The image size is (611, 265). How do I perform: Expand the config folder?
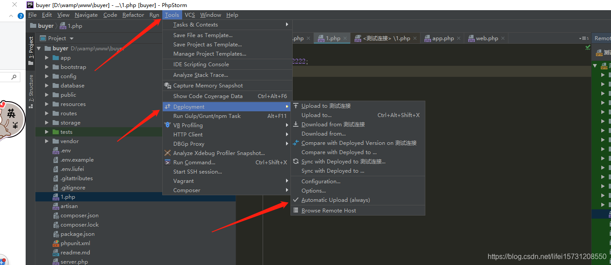[47, 76]
